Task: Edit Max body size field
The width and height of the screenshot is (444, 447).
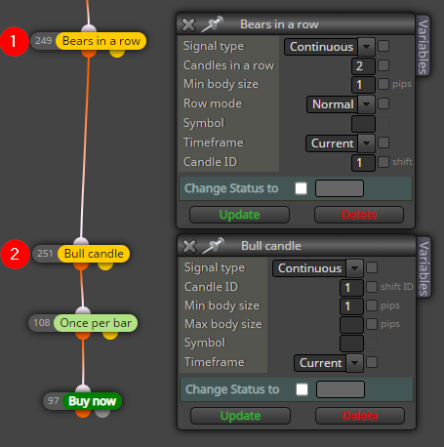Action: [x=351, y=325]
